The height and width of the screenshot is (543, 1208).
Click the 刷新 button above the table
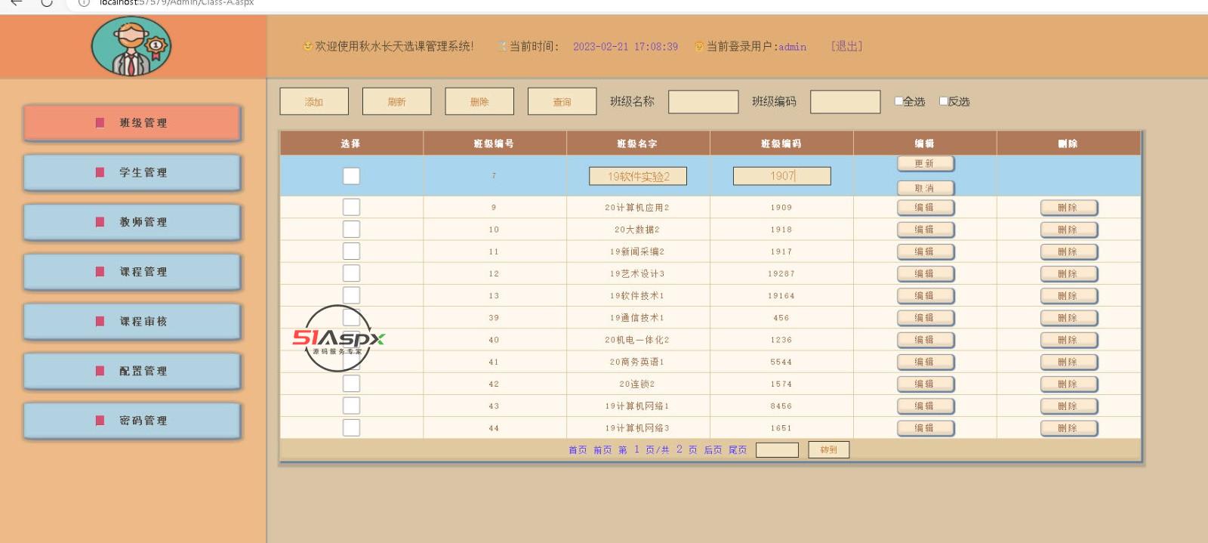396,102
